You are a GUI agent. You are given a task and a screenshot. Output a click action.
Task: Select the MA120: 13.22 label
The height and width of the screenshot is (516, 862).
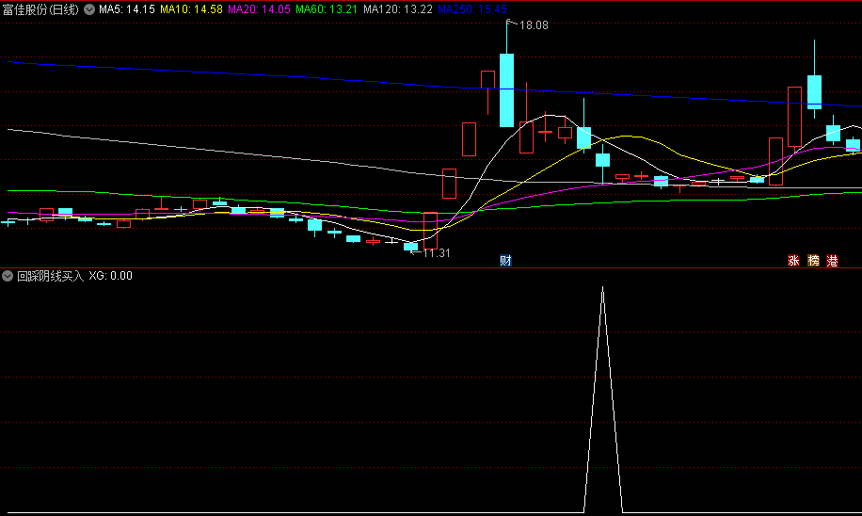pyautogui.click(x=398, y=9)
